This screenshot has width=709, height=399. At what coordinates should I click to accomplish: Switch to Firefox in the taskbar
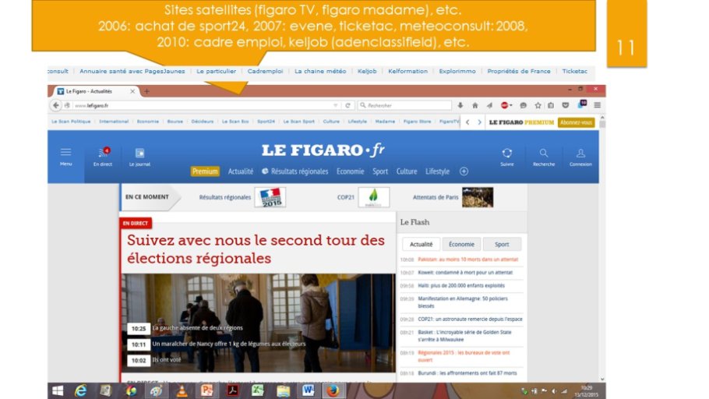(333, 391)
